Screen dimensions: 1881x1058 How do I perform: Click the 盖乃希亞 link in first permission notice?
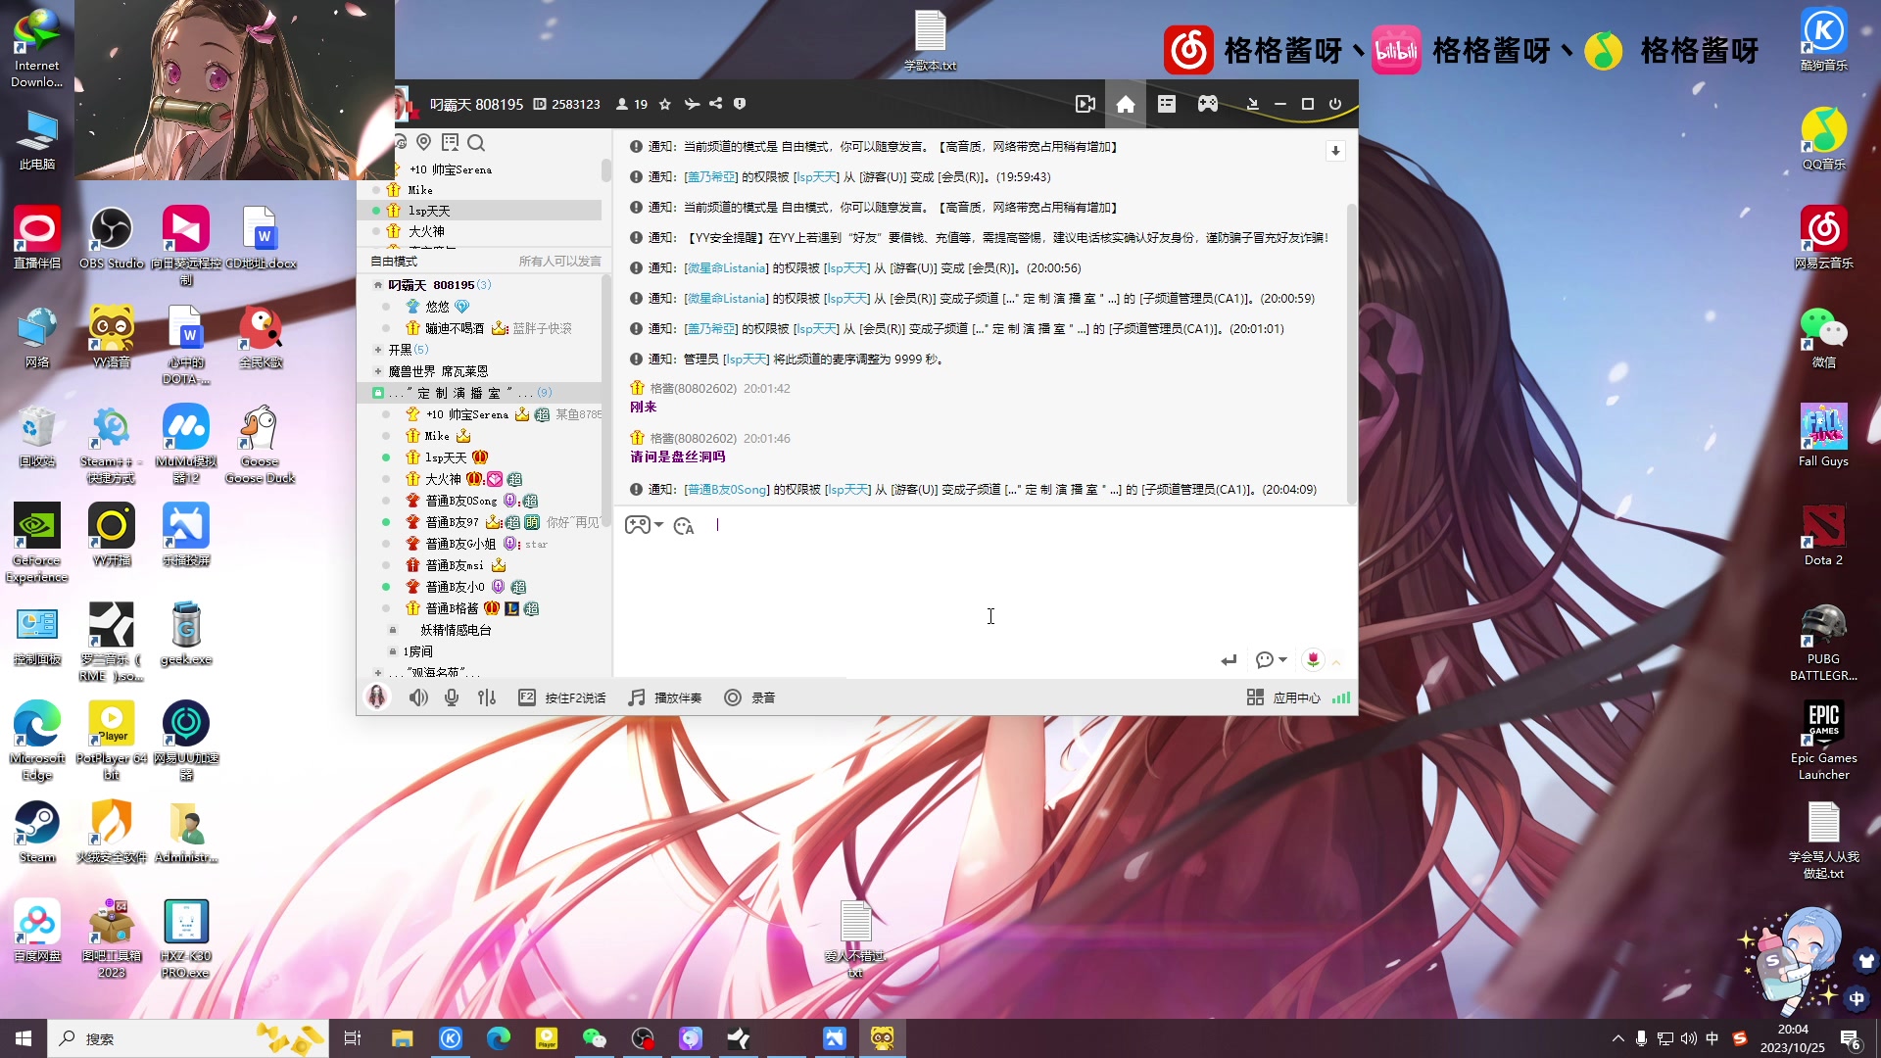tap(711, 177)
